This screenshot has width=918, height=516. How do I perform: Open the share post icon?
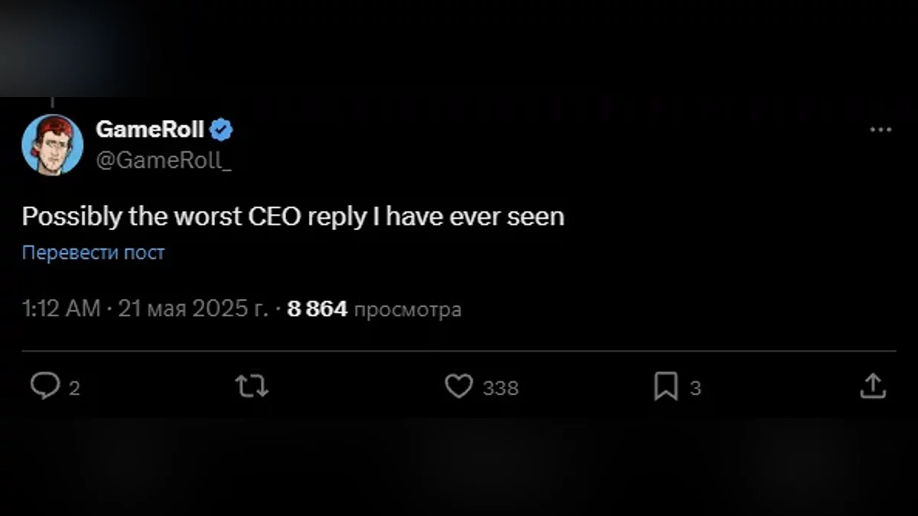click(x=872, y=387)
